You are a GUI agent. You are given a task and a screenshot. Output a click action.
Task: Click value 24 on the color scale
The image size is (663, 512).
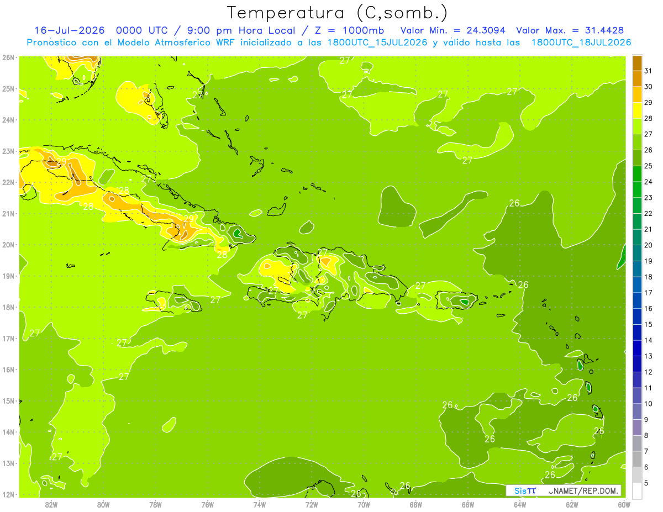coord(649,182)
